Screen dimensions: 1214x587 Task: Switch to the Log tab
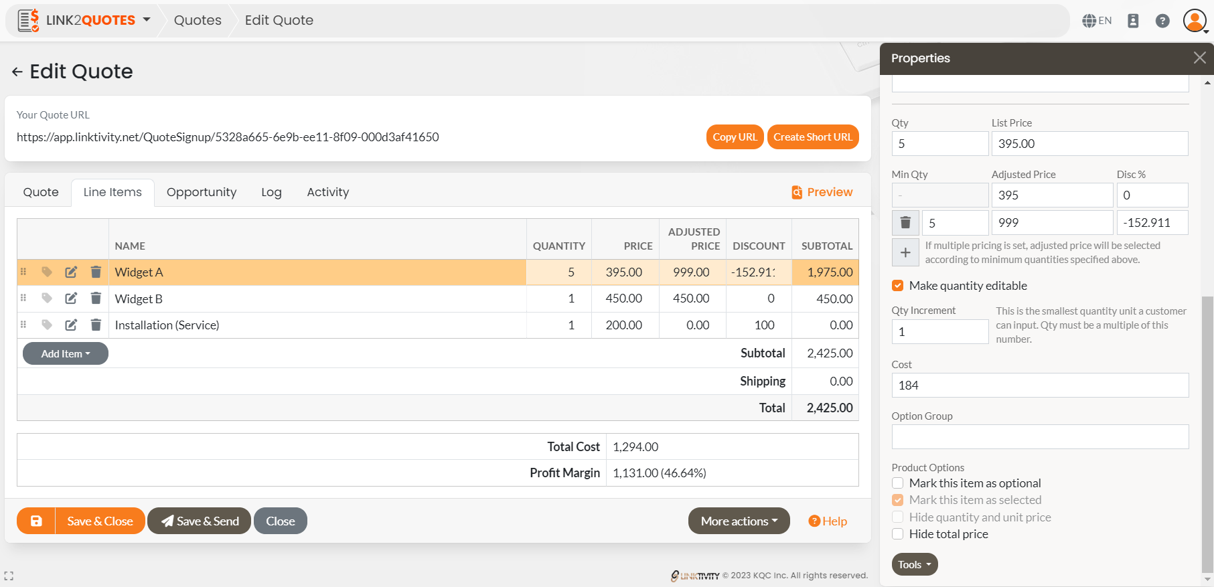click(271, 192)
